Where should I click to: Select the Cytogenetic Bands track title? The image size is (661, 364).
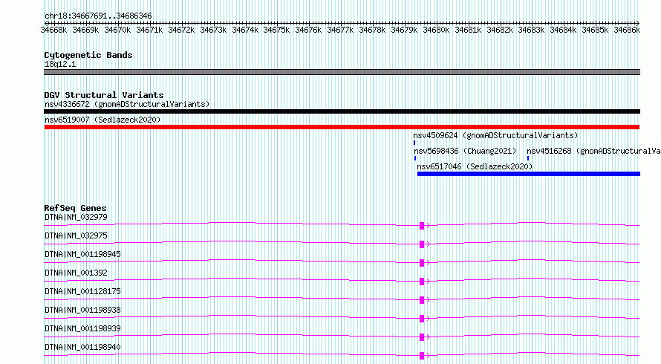tap(88, 55)
